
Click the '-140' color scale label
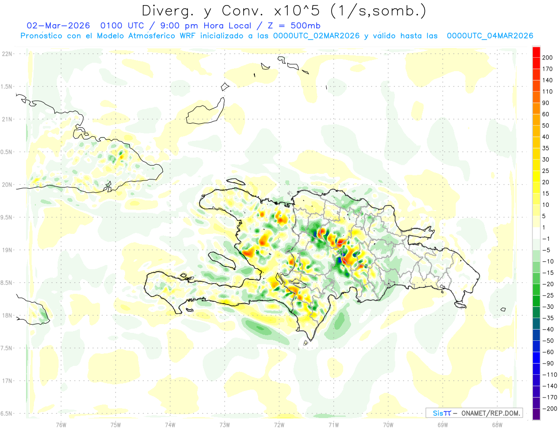pyautogui.click(x=551, y=386)
